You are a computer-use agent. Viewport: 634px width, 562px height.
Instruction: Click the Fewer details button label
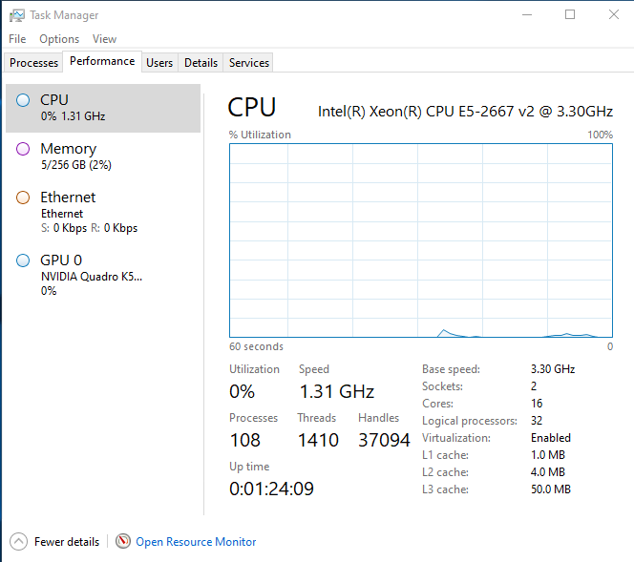tap(67, 542)
